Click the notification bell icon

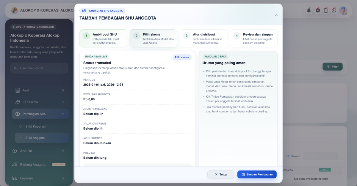click(x=309, y=10)
